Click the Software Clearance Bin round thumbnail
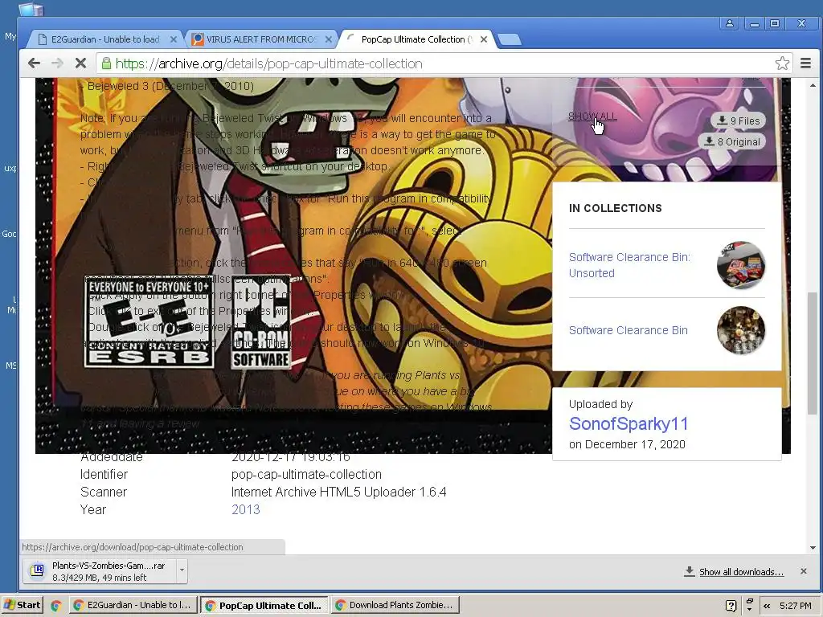 [740, 330]
